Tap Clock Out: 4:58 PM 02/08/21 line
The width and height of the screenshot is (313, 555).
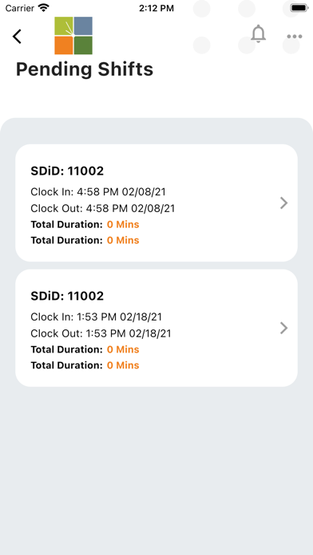[103, 208]
